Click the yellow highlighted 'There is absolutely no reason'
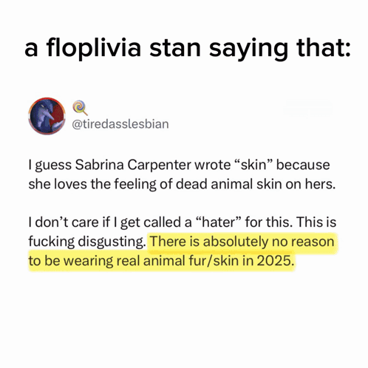 pyautogui.click(x=242, y=241)
